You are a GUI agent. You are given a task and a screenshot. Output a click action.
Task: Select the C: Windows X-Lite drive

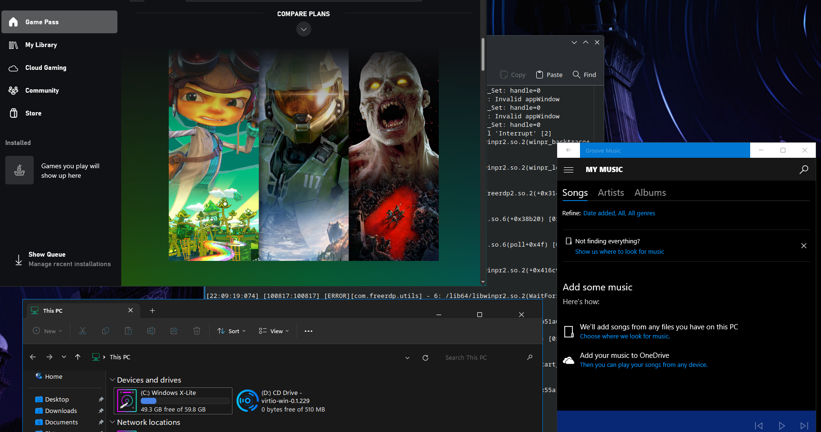coord(173,401)
